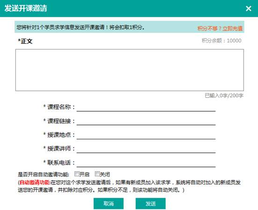Click the 课程名称 input field

click(146, 108)
